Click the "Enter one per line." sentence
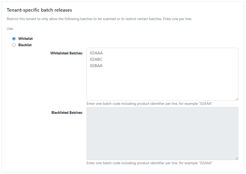246x174 pixels. click(177, 19)
